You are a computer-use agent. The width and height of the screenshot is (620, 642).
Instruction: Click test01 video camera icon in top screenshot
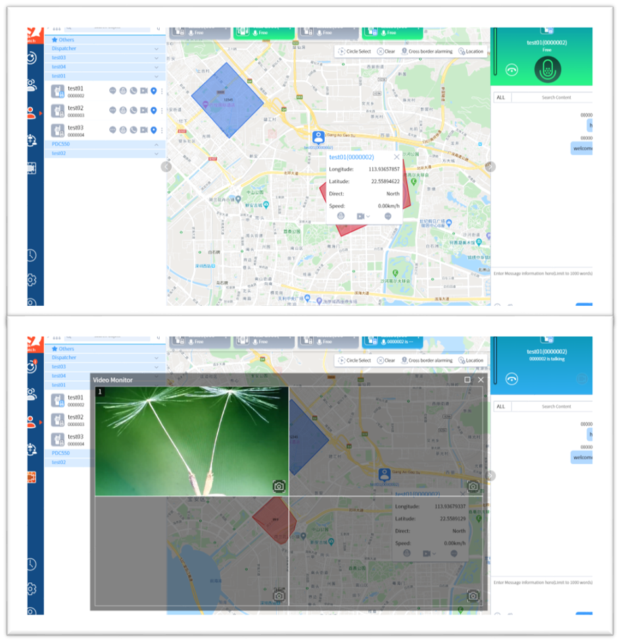point(143,91)
